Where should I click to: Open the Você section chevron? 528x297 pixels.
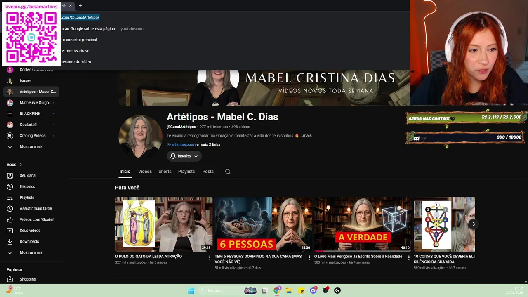tap(21, 165)
